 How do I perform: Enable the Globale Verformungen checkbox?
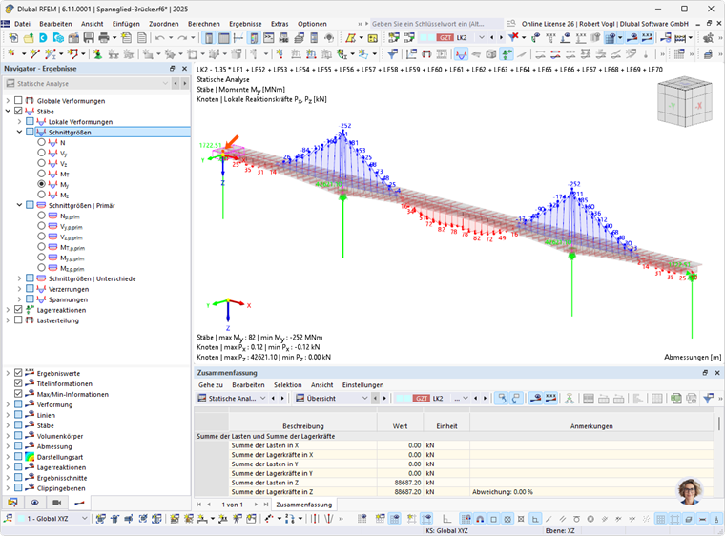(x=18, y=100)
